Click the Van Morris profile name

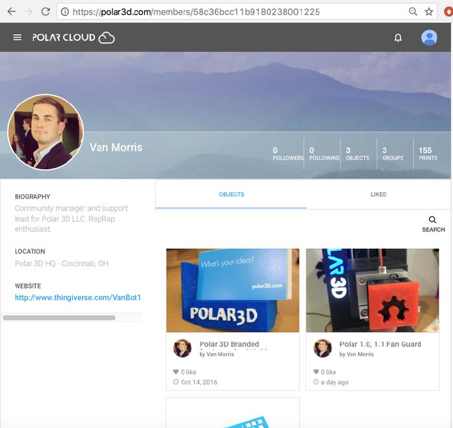click(116, 148)
